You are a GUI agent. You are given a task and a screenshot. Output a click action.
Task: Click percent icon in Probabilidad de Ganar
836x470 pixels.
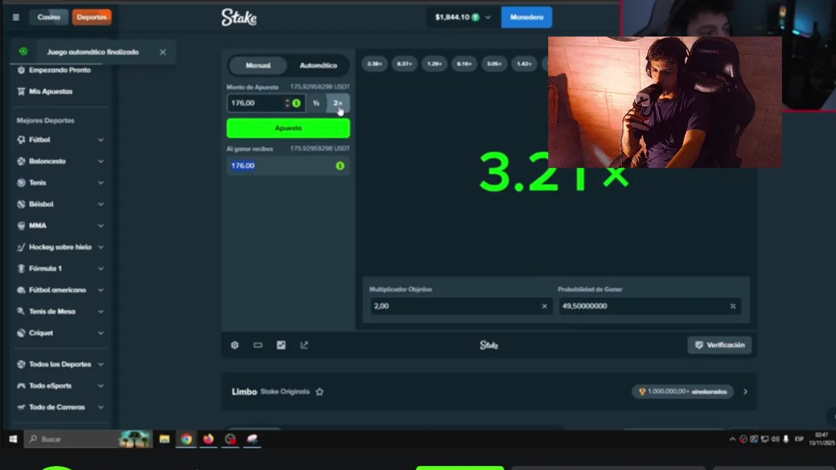(x=733, y=306)
